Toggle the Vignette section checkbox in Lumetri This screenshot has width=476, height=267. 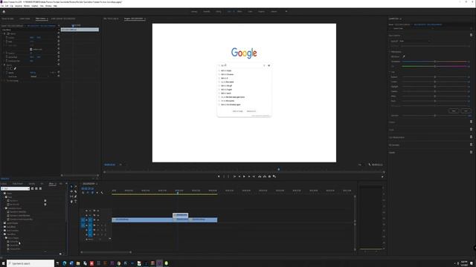(471, 152)
